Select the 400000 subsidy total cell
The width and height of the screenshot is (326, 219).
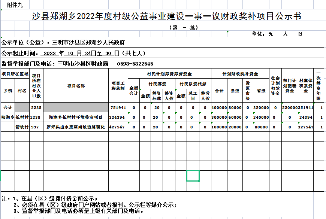pos(219,107)
